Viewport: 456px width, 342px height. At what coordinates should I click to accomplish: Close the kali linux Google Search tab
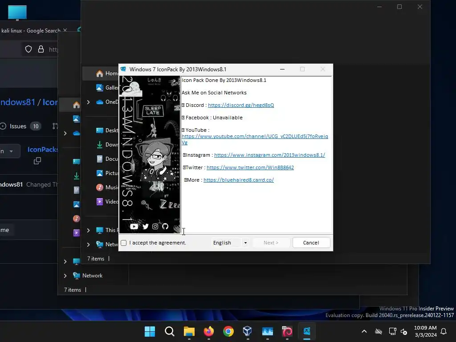pos(65,30)
